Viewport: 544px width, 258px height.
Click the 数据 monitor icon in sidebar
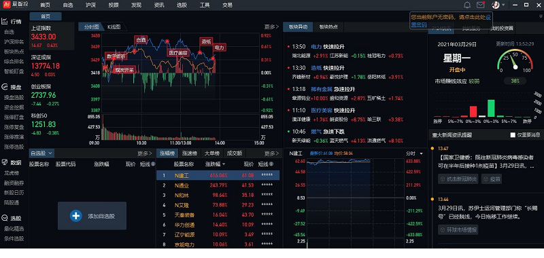pos(5,162)
